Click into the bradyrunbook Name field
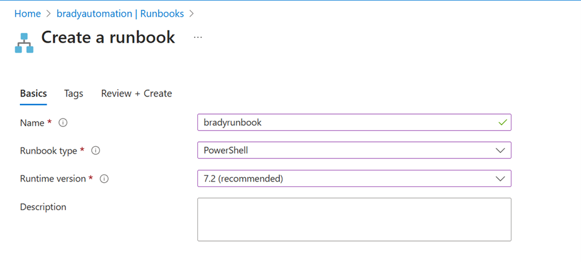The width and height of the screenshot is (581, 262). [354, 122]
